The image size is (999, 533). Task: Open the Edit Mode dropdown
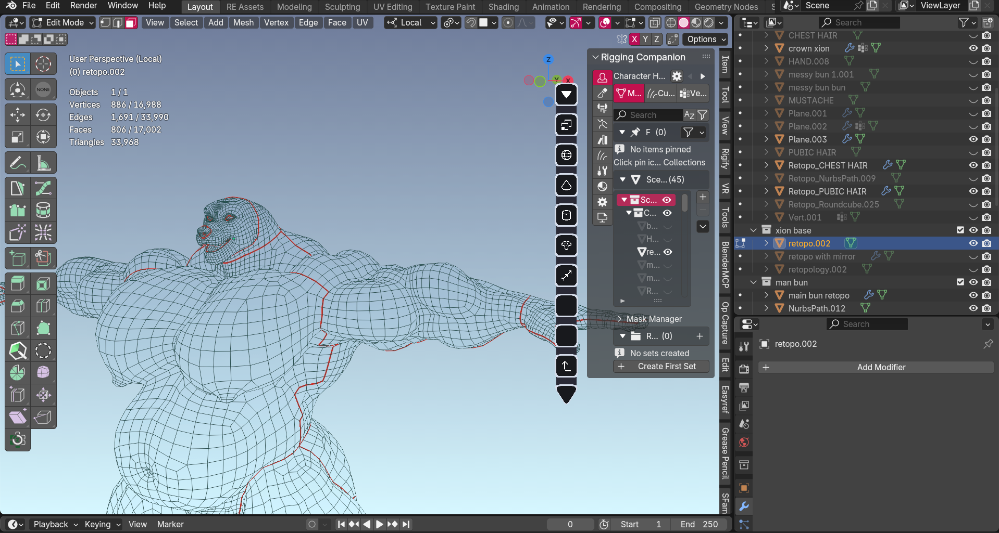click(x=63, y=23)
